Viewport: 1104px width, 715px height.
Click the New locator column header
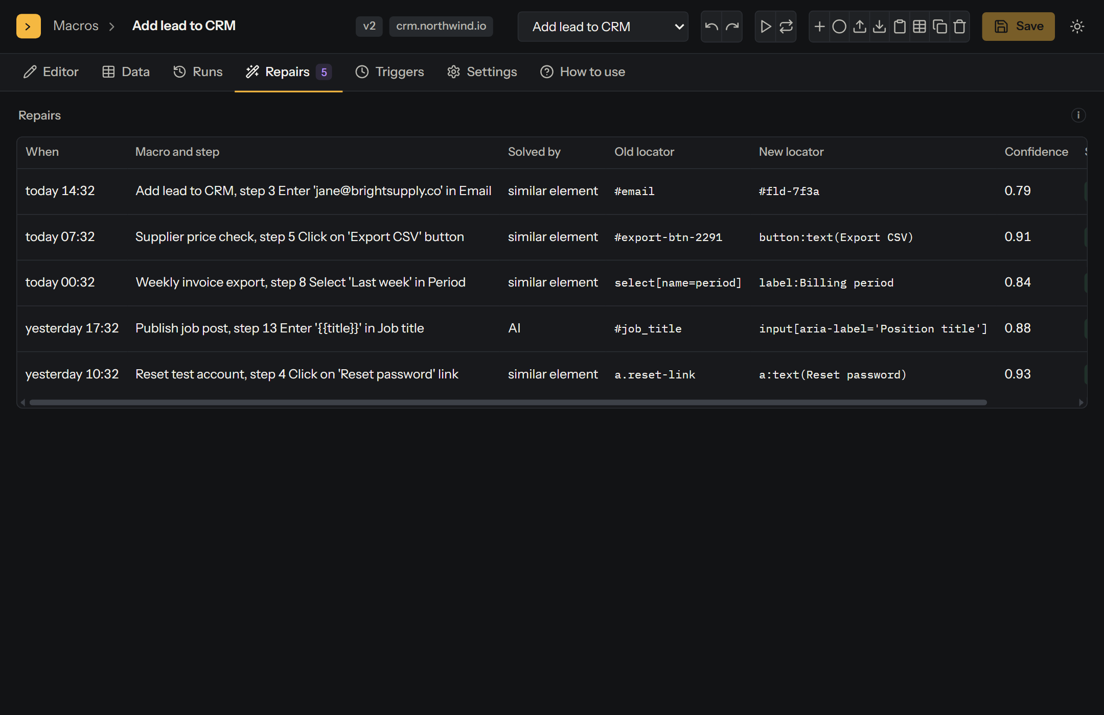pyautogui.click(x=791, y=152)
